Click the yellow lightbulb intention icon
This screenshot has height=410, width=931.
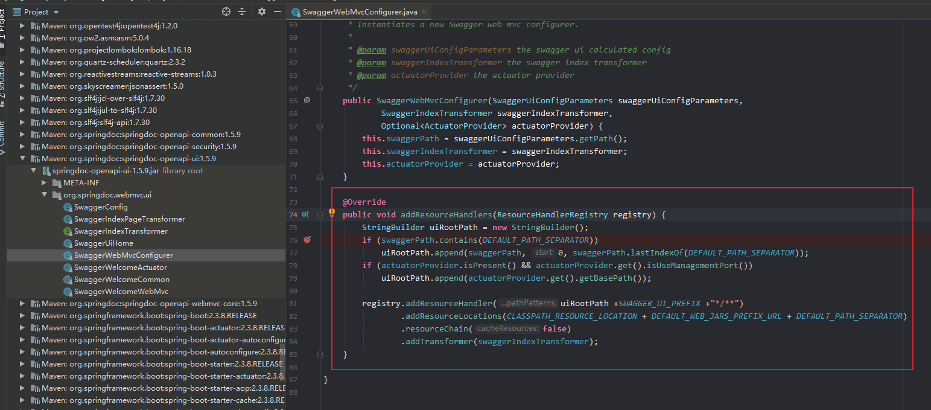coord(331,212)
